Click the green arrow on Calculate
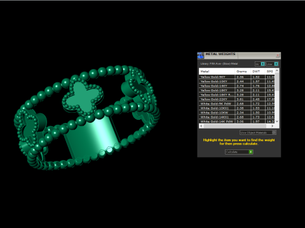Image resolution: width=305 pixels, height=228 pixels. point(251,152)
